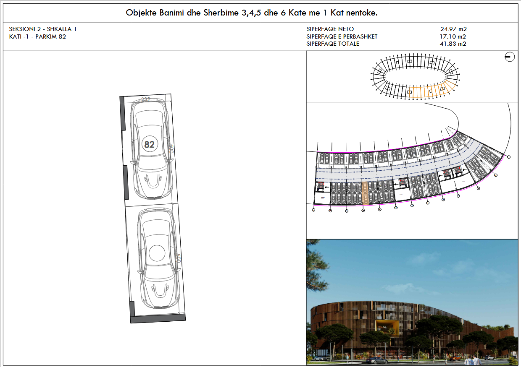Click the building exterior rendering image
The height and width of the screenshot is (367, 521).
tap(412, 302)
